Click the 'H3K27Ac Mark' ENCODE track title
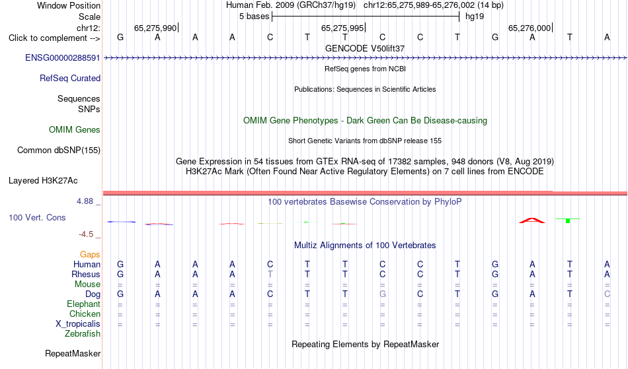628x369 pixels. coord(365,172)
